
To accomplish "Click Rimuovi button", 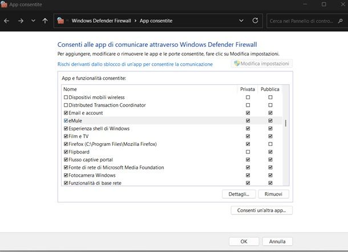I will [x=273, y=194].
